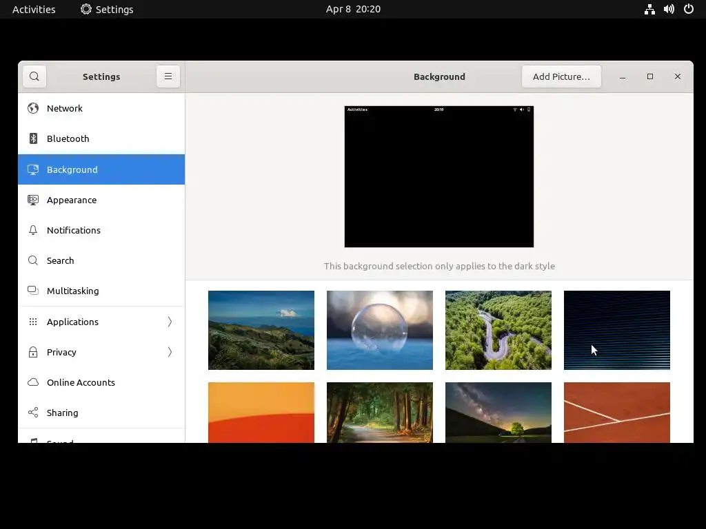Click the Bluetooth icon in sidebar
This screenshot has width=706, height=529.
coord(33,138)
